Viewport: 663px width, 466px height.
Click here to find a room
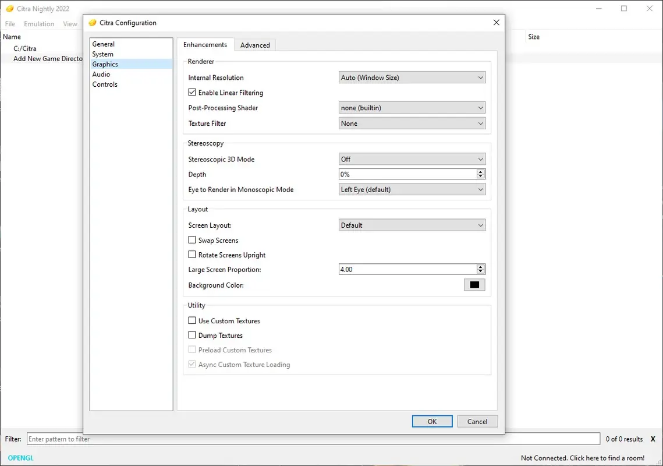[x=583, y=458]
